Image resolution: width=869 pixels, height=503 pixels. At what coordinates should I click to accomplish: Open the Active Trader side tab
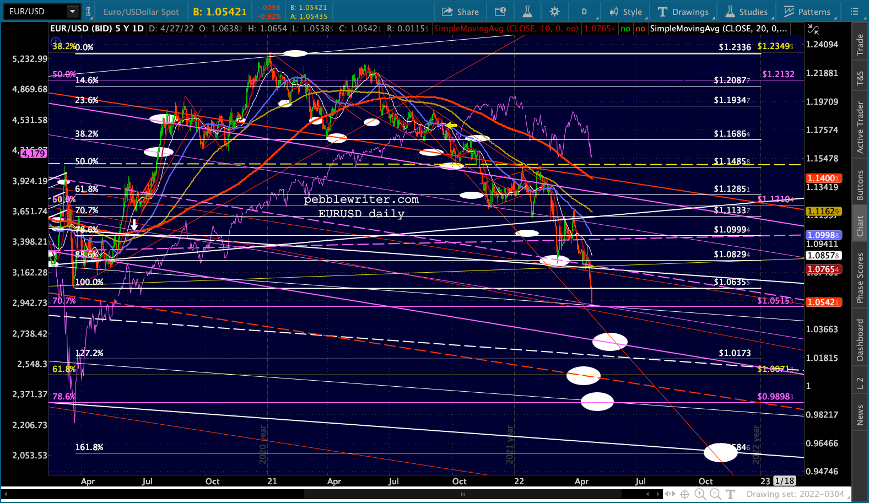click(860, 127)
